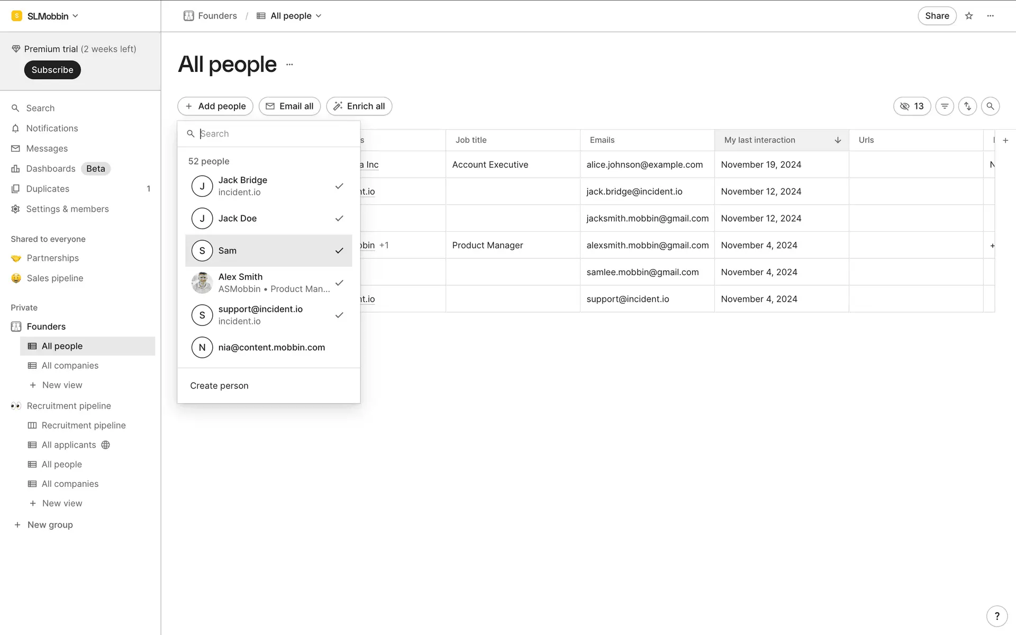Uncheck Sam in the people list
The height and width of the screenshot is (635, 1016).
[x=268, y=251]
